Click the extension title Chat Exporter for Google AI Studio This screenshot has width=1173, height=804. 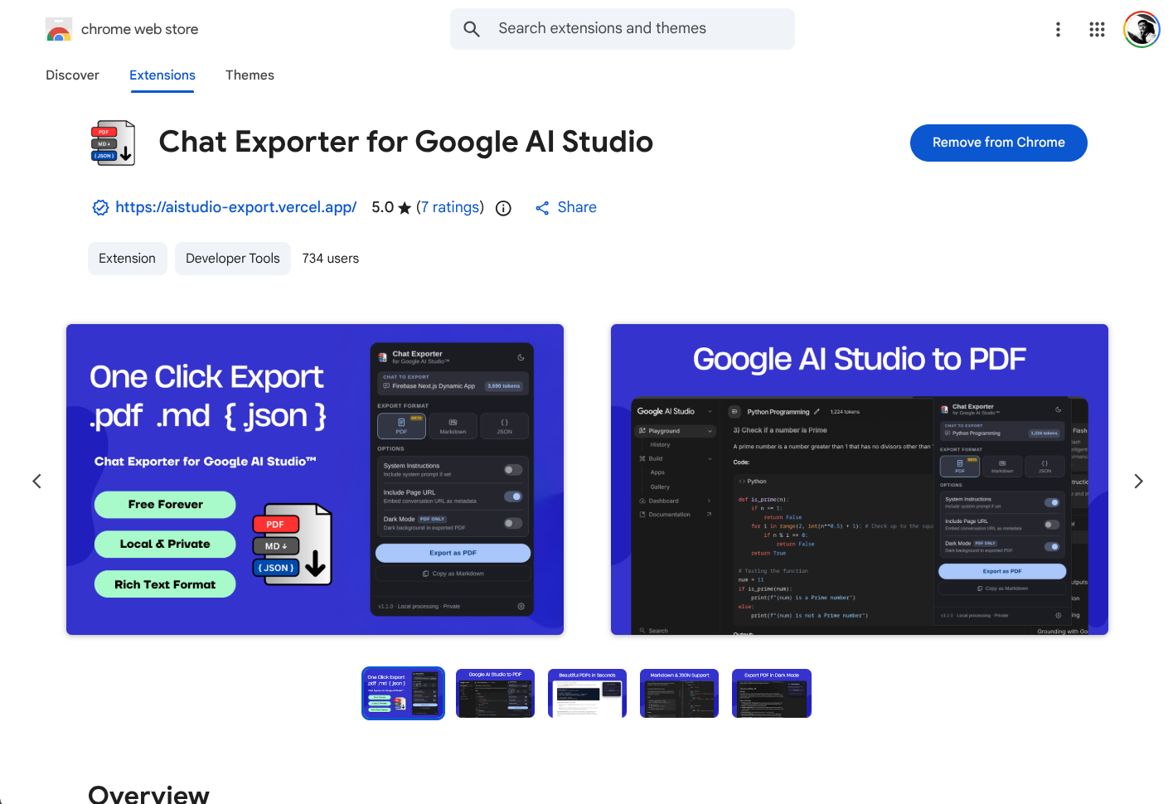406,143
